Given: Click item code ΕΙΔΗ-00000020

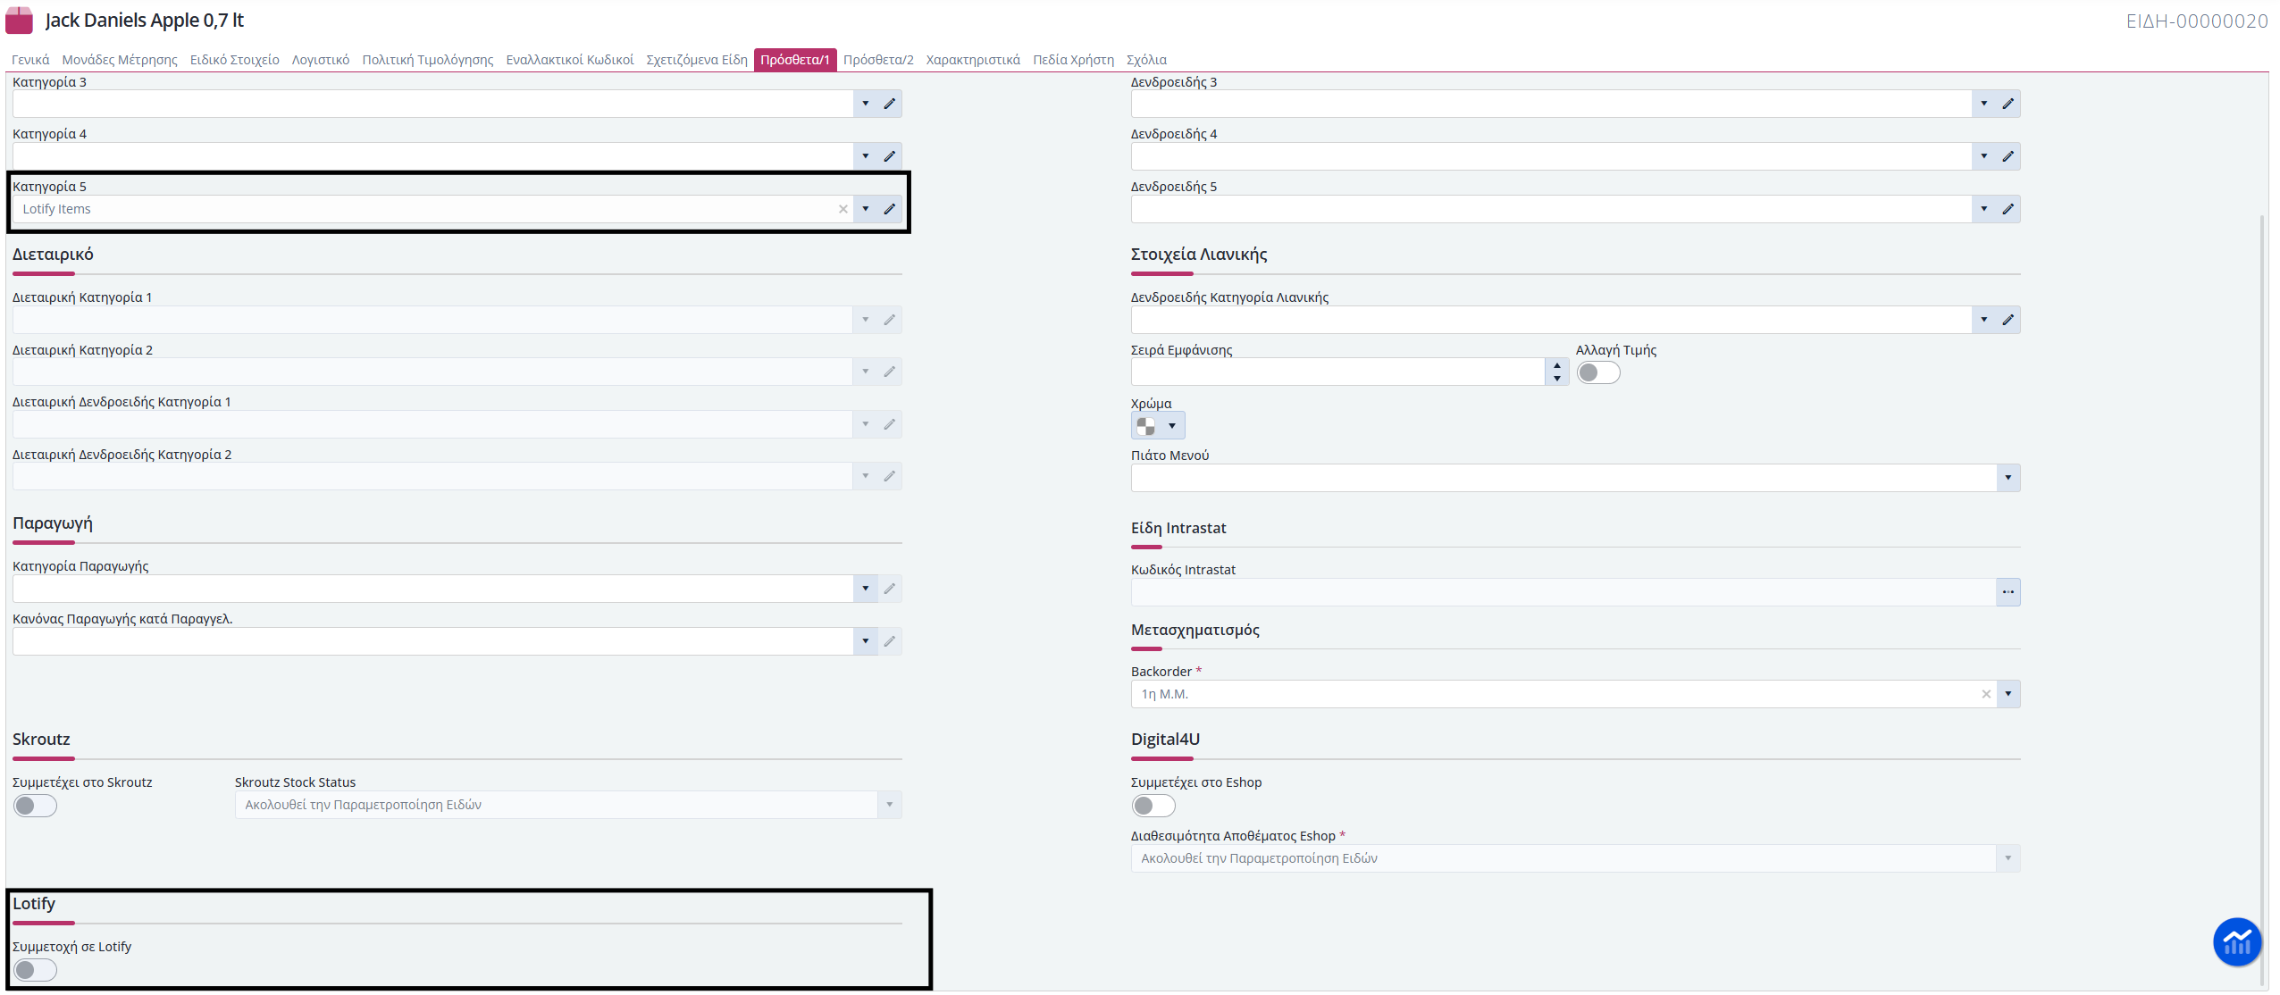Looking at the screenshot, I should pos(2197,21).
